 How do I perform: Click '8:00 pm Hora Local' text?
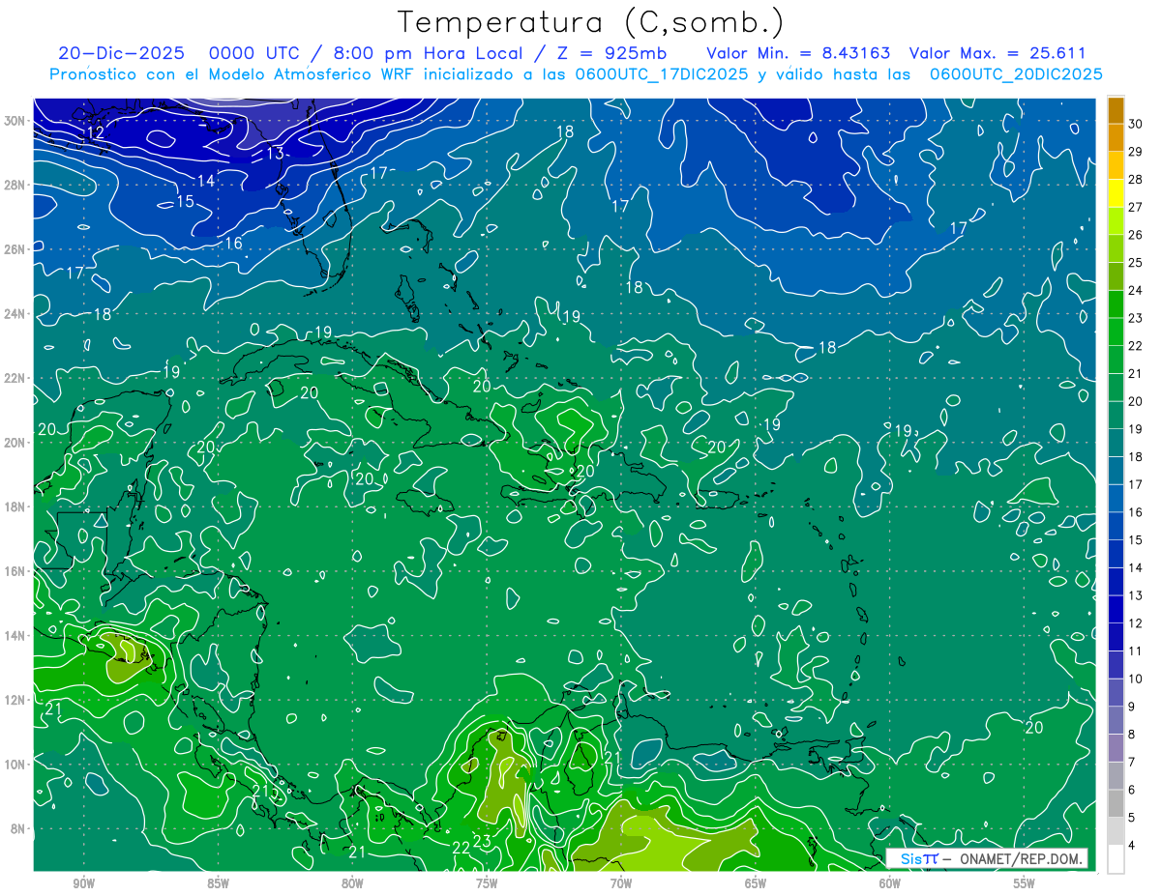pos(427,53)
